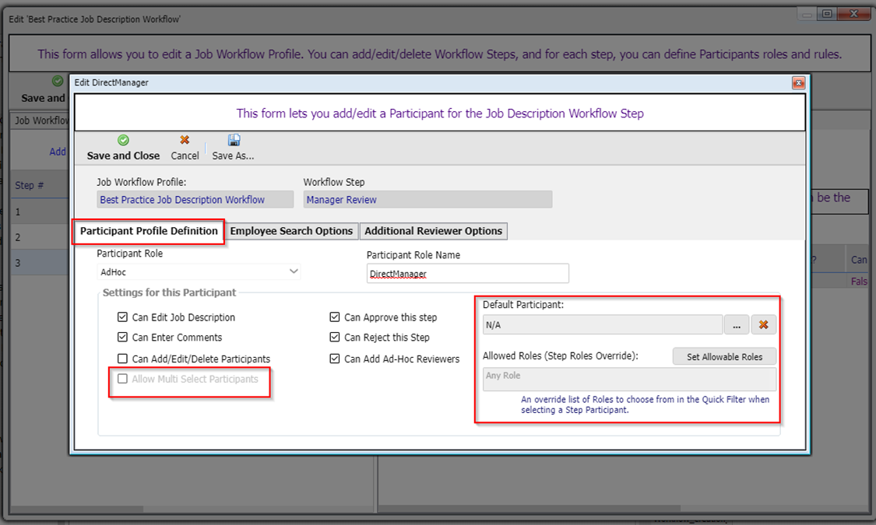Click the Set Allowable Roles button
The height and width of the screenshot is (525, 876).
tap(724, 357)
